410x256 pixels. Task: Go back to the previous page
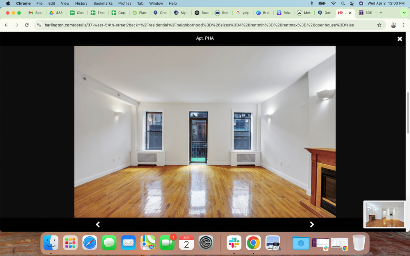6,25
